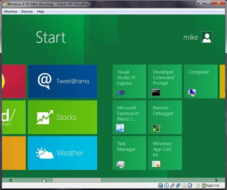Viewport: 227px width, 190px height.
Task: Launch the Task Manager tile
Action: [129, 153]
